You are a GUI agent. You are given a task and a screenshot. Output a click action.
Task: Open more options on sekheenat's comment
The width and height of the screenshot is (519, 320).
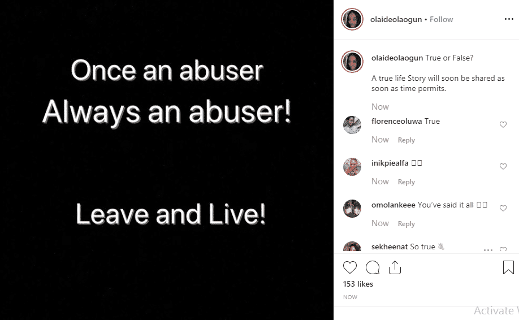pos(488,250)
